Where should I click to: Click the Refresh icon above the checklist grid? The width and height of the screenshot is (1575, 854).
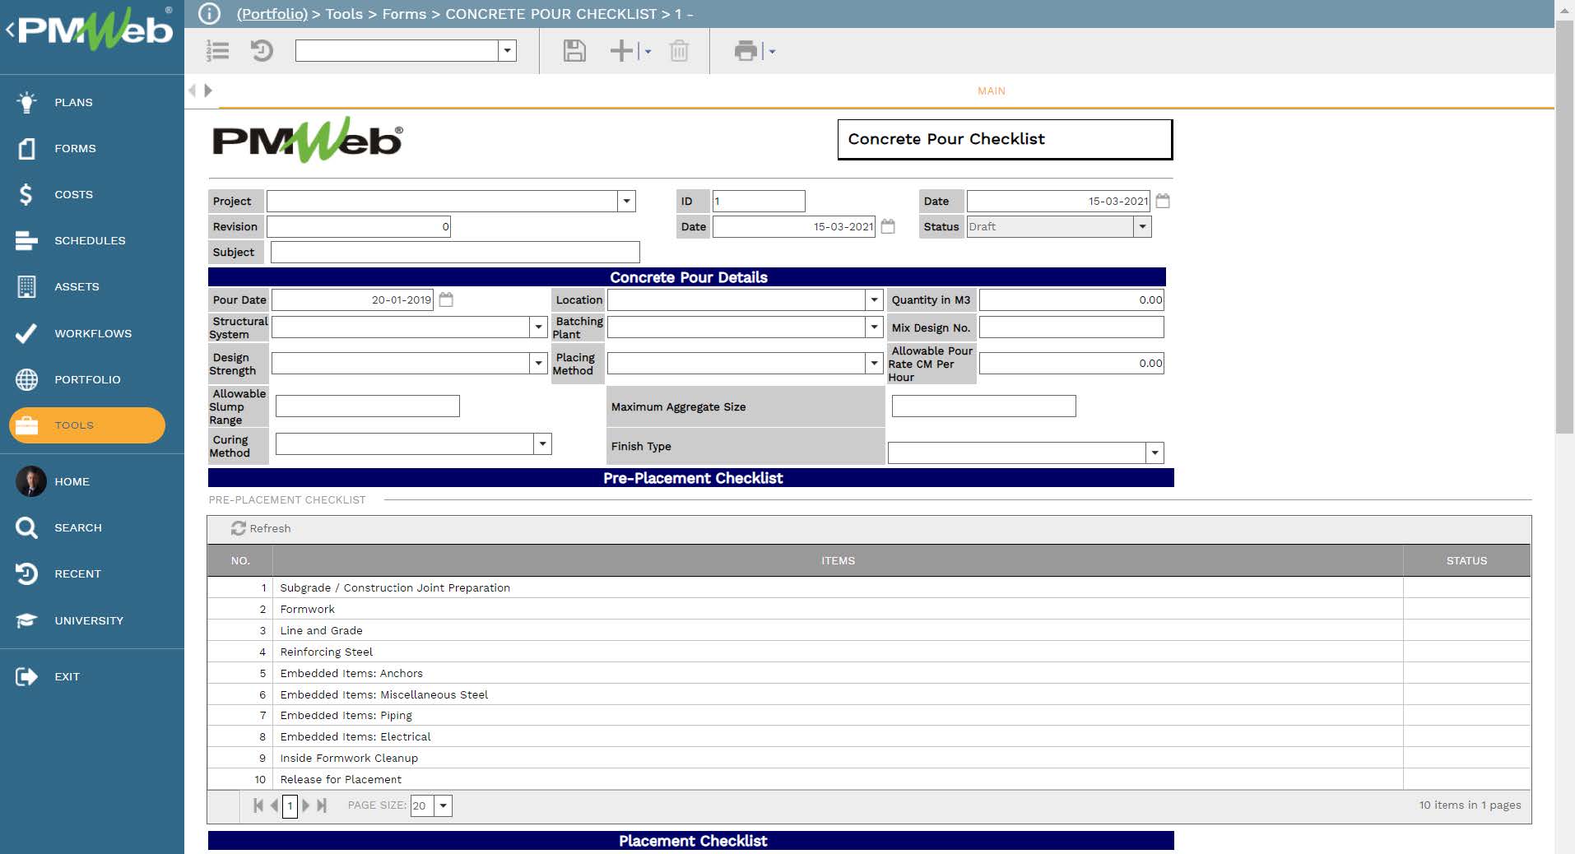click(238, 528)
